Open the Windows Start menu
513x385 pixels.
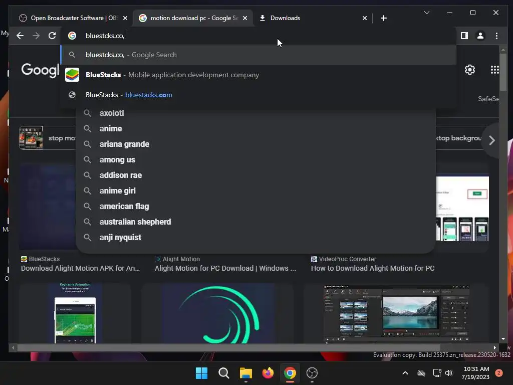pos(201,373)
